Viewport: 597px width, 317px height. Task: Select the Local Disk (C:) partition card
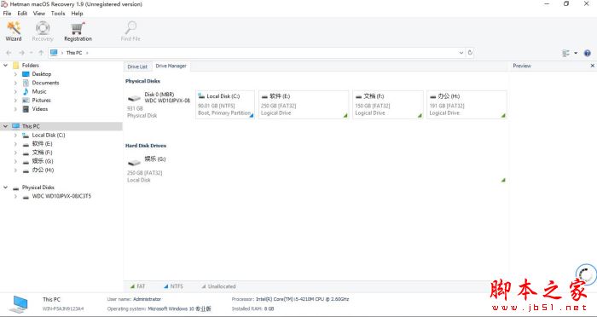(x=225, y=105)
